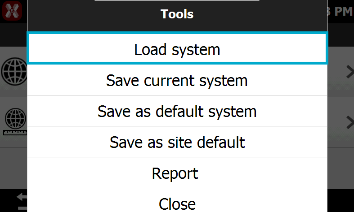Select the globe with ruler icon
The height and width of the screenshot is (212, 354).
coord(15,122)
